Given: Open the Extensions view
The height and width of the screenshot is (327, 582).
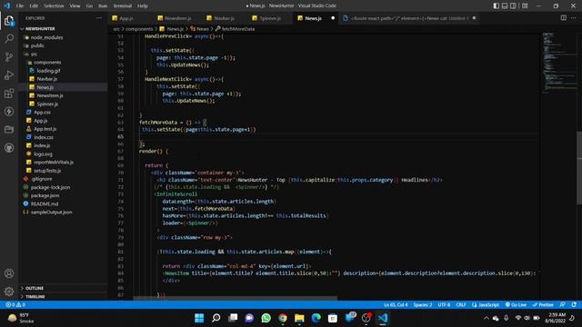Looking at the screenshot, I should pyautogui.click(x=9, y=93).
